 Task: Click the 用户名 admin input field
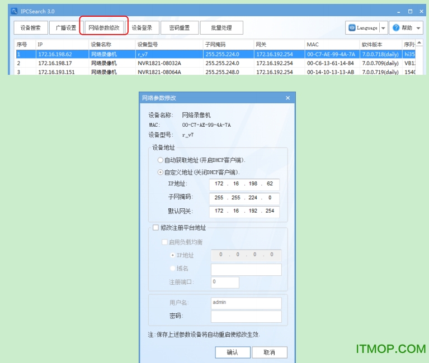point(246,303)
